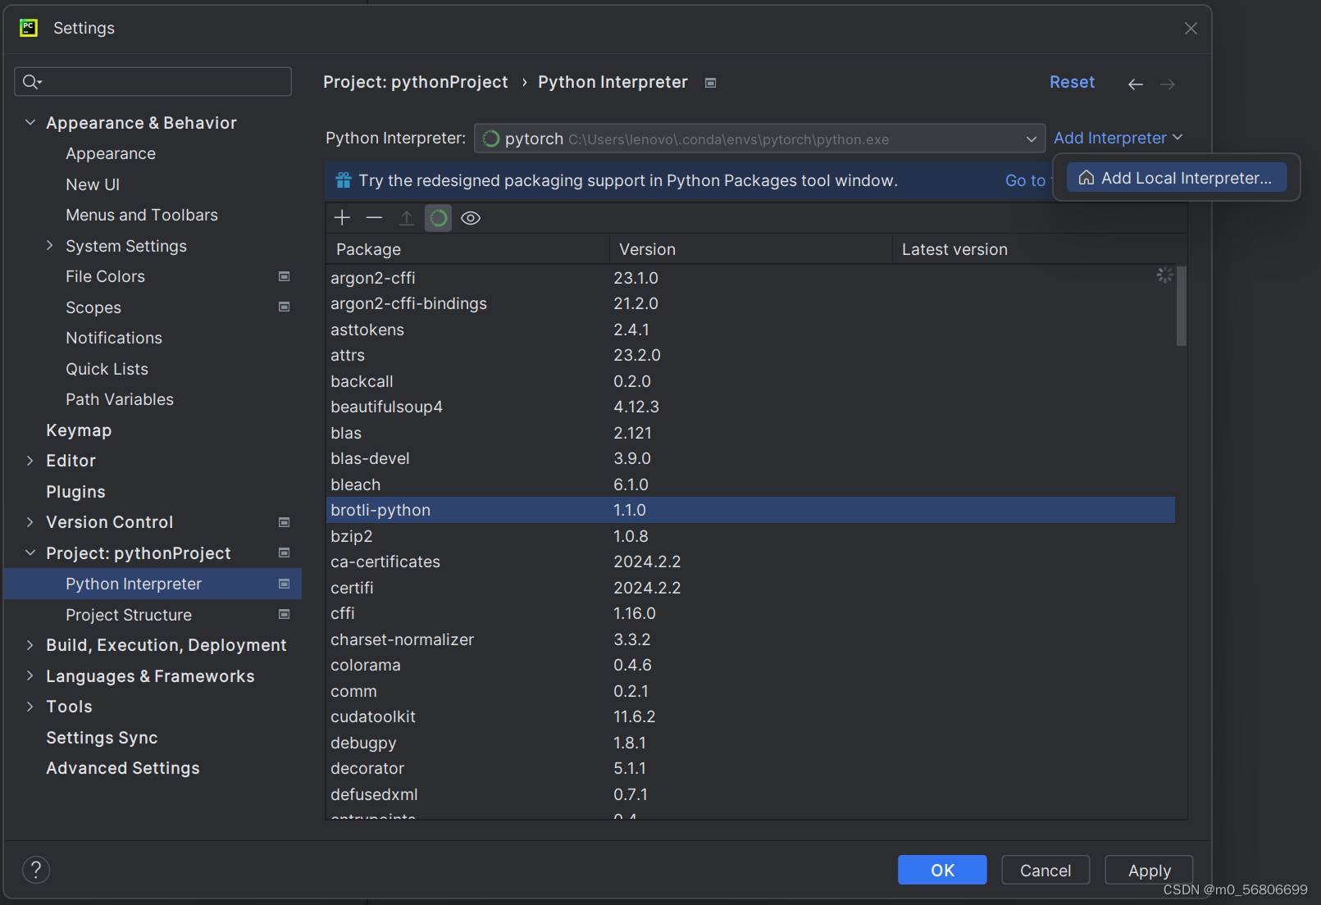
Task: Select the cudatoolkit package row
Action: click(x=750, y=716)
